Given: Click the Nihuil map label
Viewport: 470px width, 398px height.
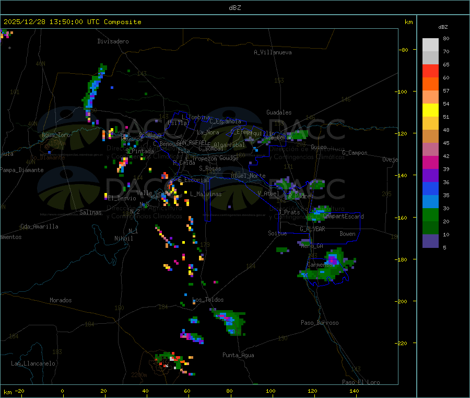Looking at the screenshot, I should coord(124,238).
